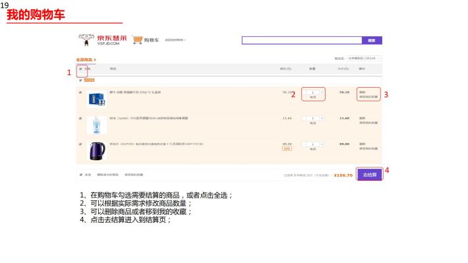Image resolution: width=468 pixels, height=263 pixels.
Task: Increase quantity for the 89.00 kettle item
Action: (x=322, y=144)
